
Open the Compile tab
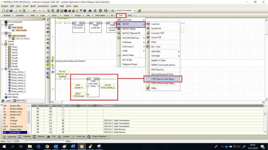64,136
